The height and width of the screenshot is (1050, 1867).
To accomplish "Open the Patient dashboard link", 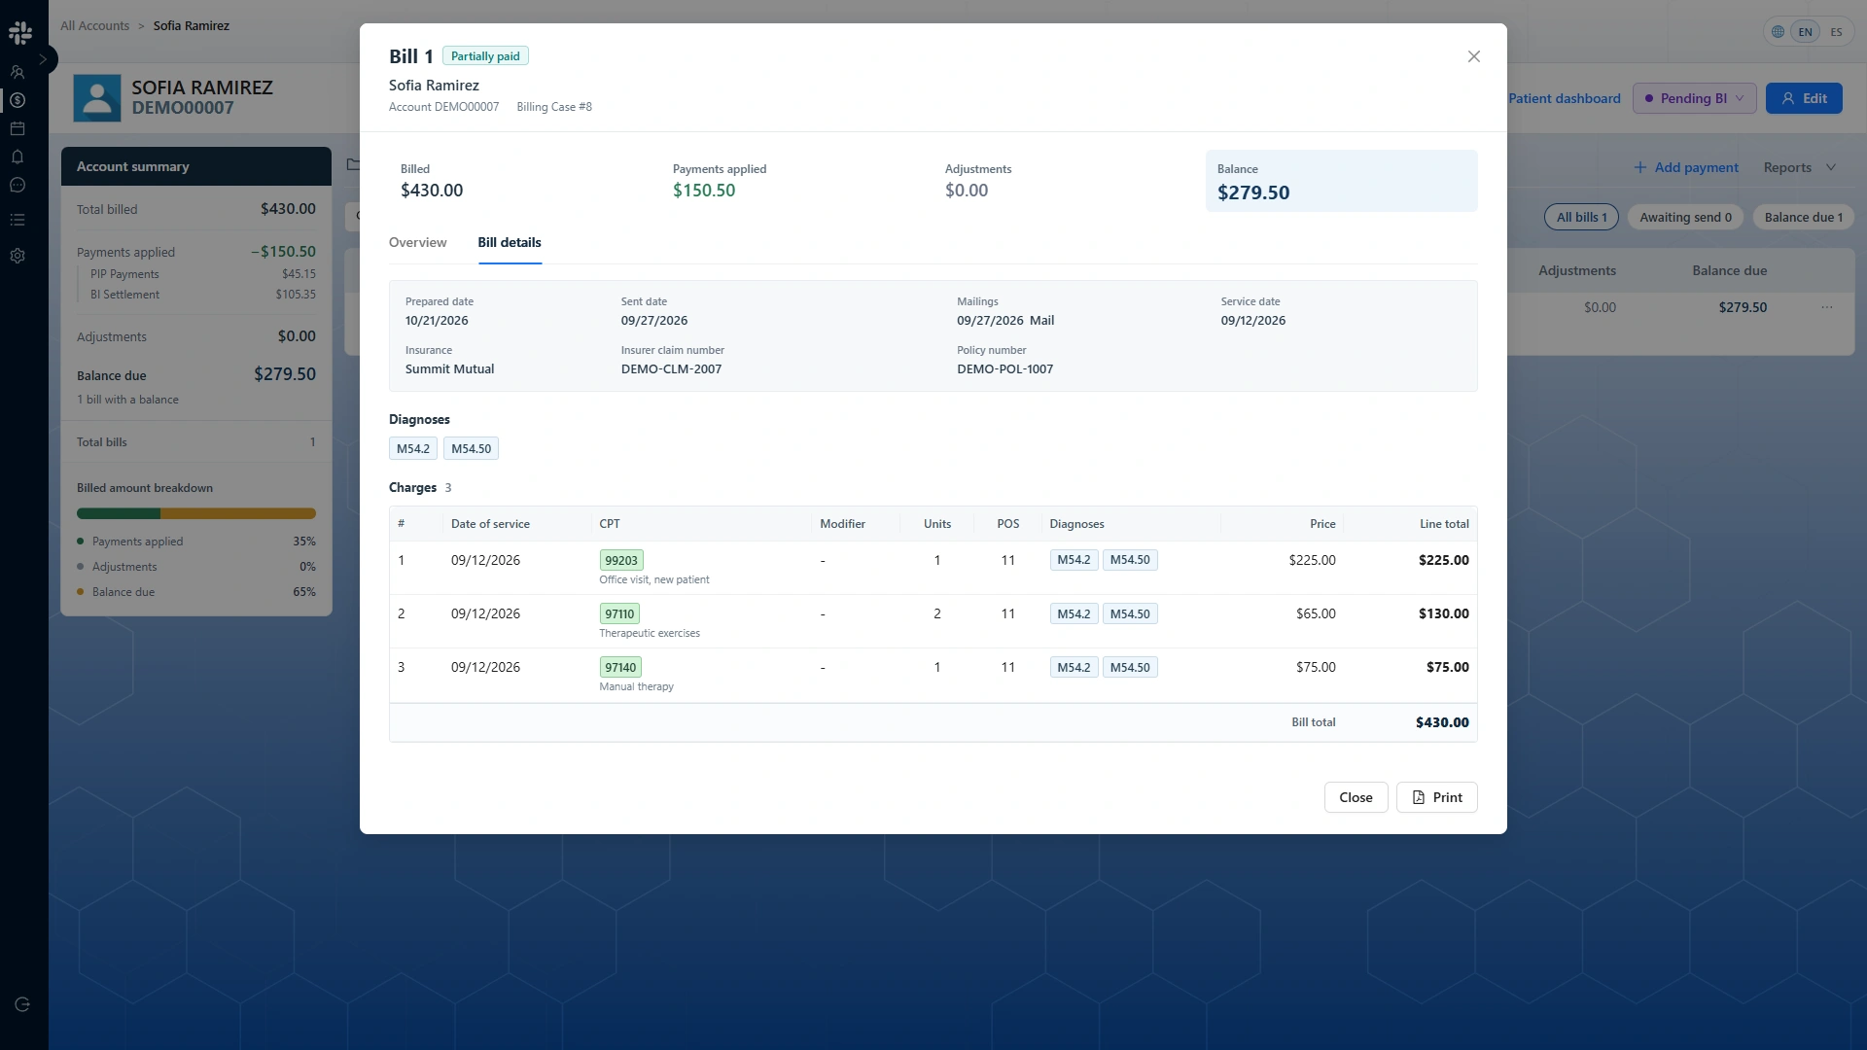I will point(1565,98).
